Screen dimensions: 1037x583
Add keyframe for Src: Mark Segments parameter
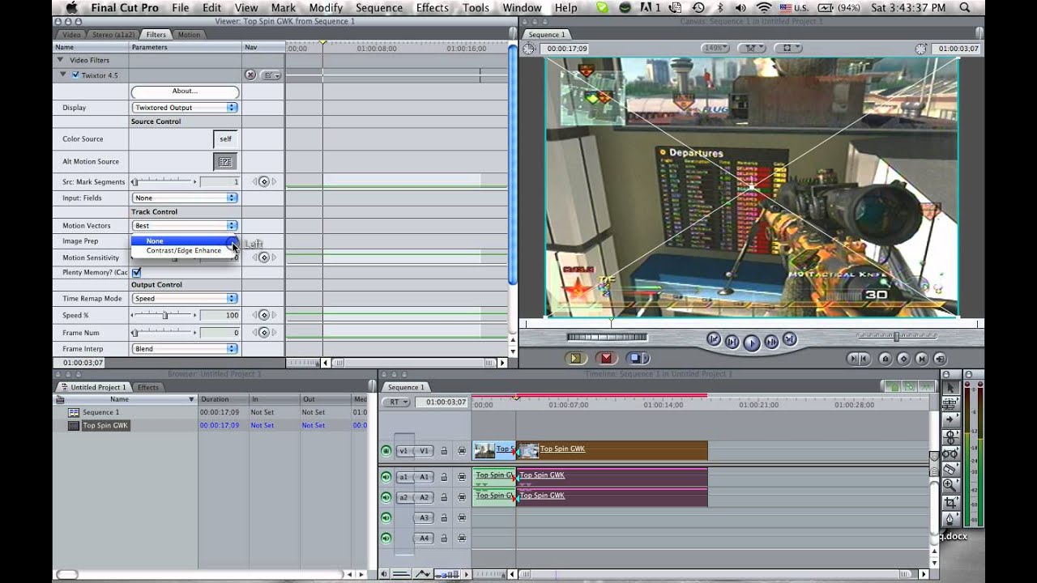click(x=263, y=182)
